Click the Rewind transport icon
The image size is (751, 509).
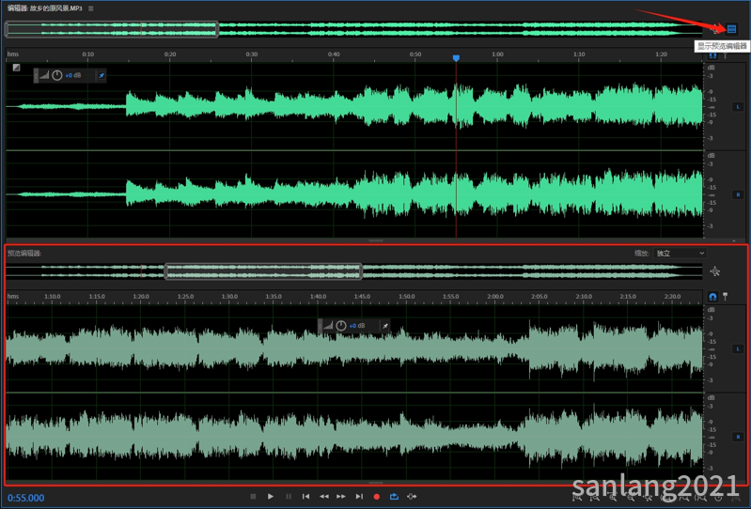(x=324, y=497)
